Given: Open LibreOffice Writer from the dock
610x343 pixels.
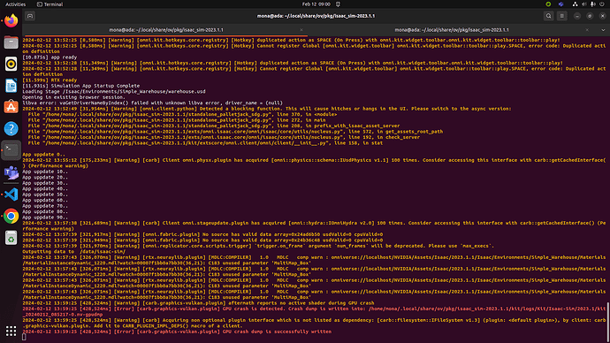Looking at the screenshot, I should [x=11, y=86].
